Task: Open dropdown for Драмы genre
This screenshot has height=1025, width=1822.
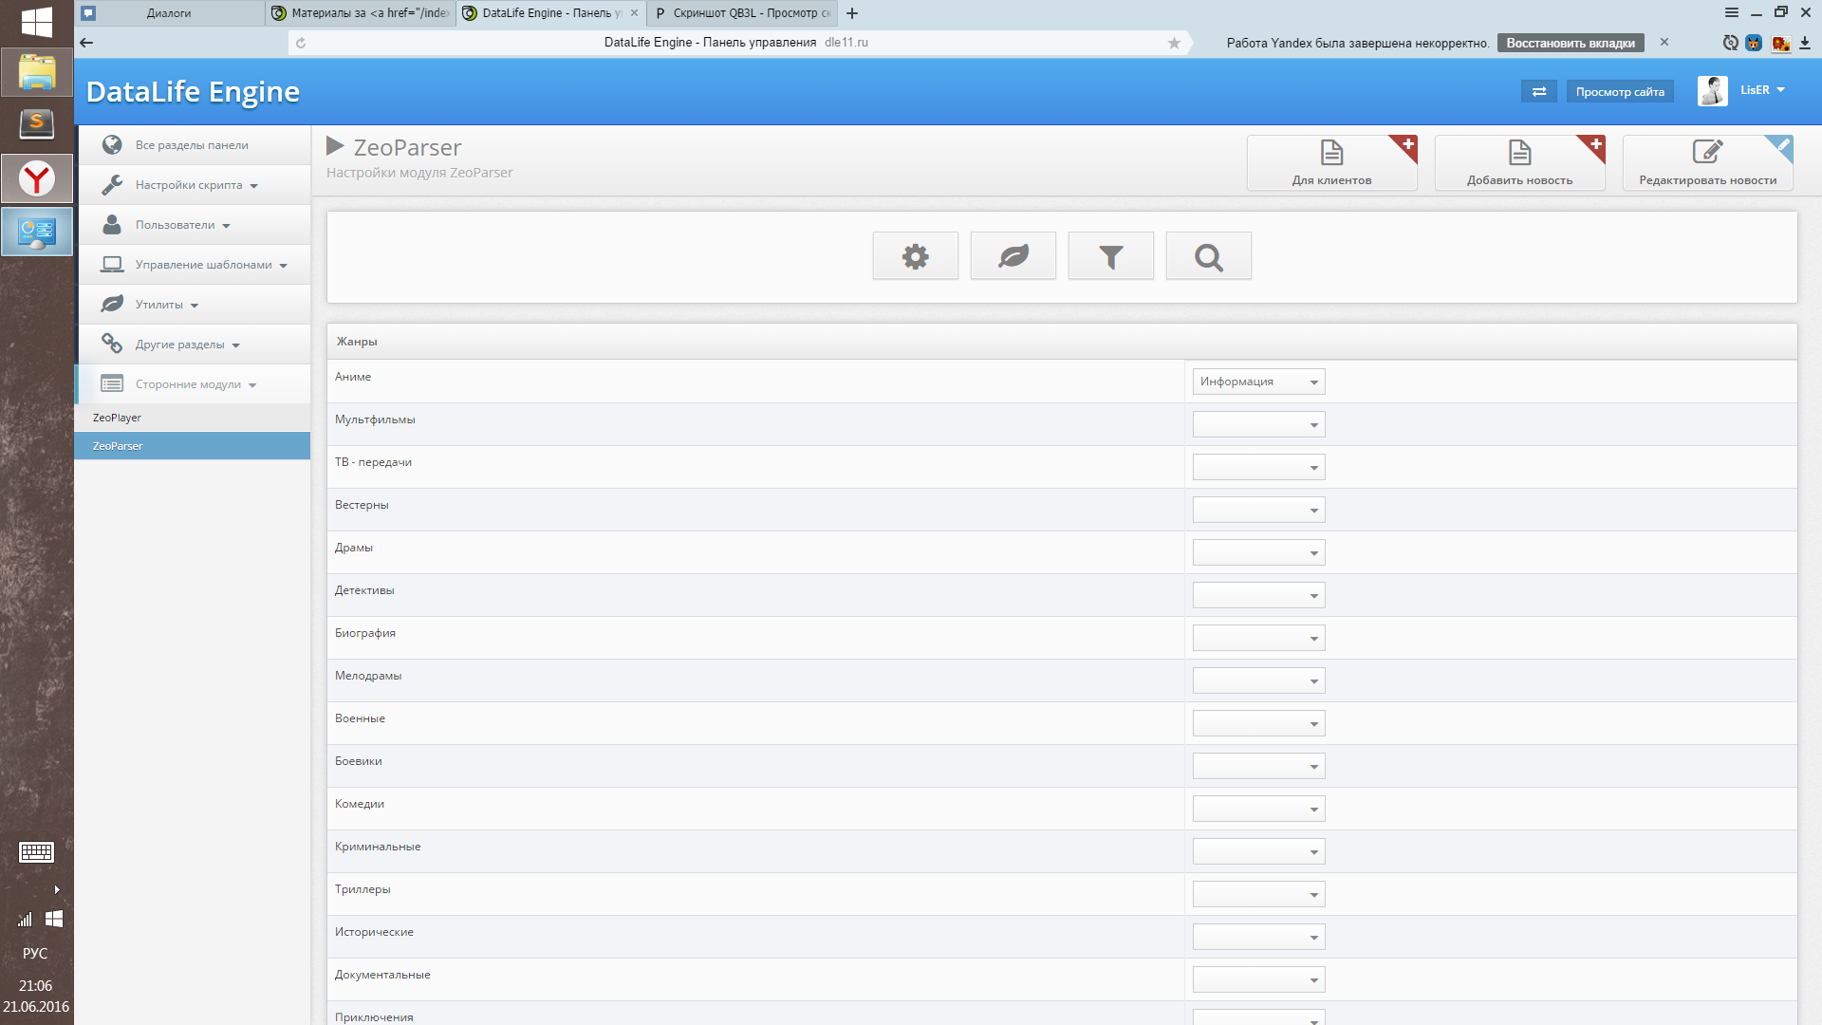Action: [x=1258, y=552]
